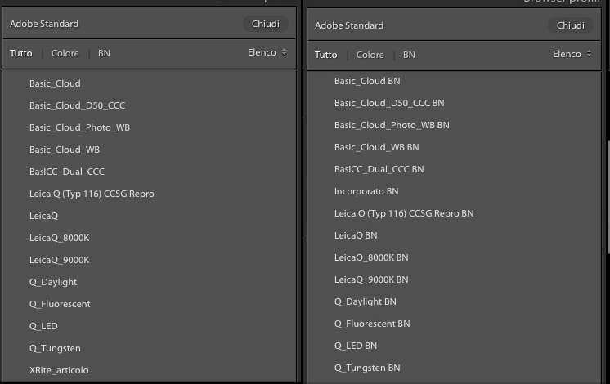Select the Incorporato BN profile
610x384 pixels.
pyautogui.click(x=366, y=191)
